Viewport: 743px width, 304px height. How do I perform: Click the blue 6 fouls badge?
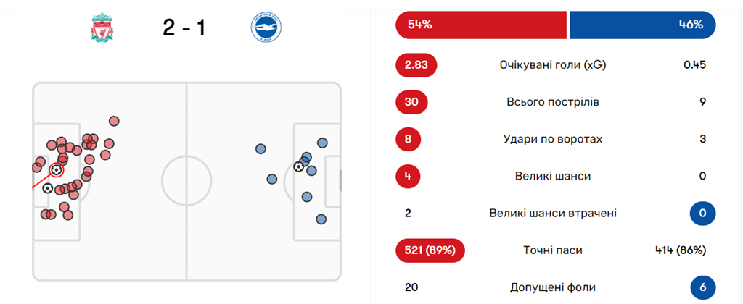point(702,287)
